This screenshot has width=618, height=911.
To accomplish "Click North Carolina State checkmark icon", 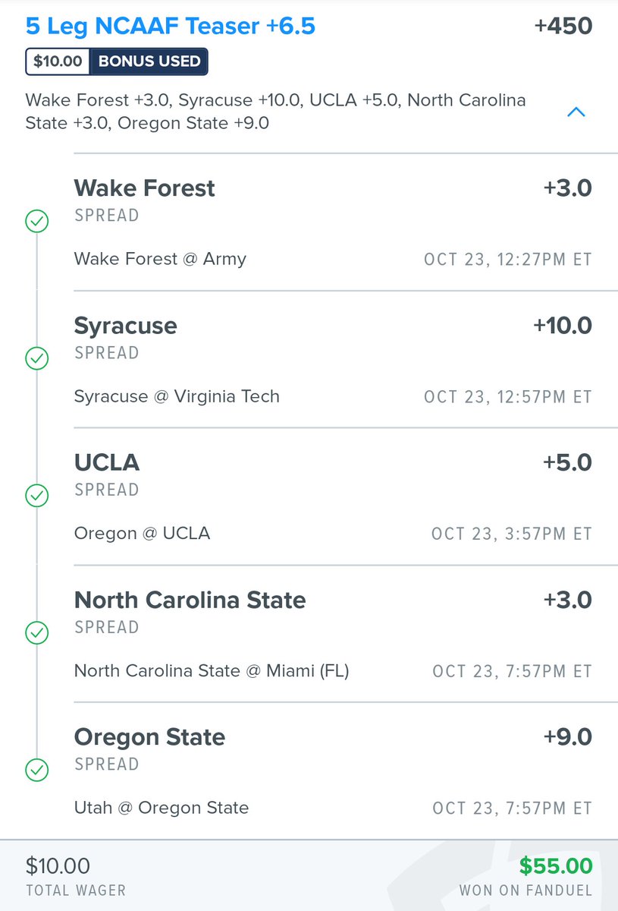I will click(x=36, y=633).
